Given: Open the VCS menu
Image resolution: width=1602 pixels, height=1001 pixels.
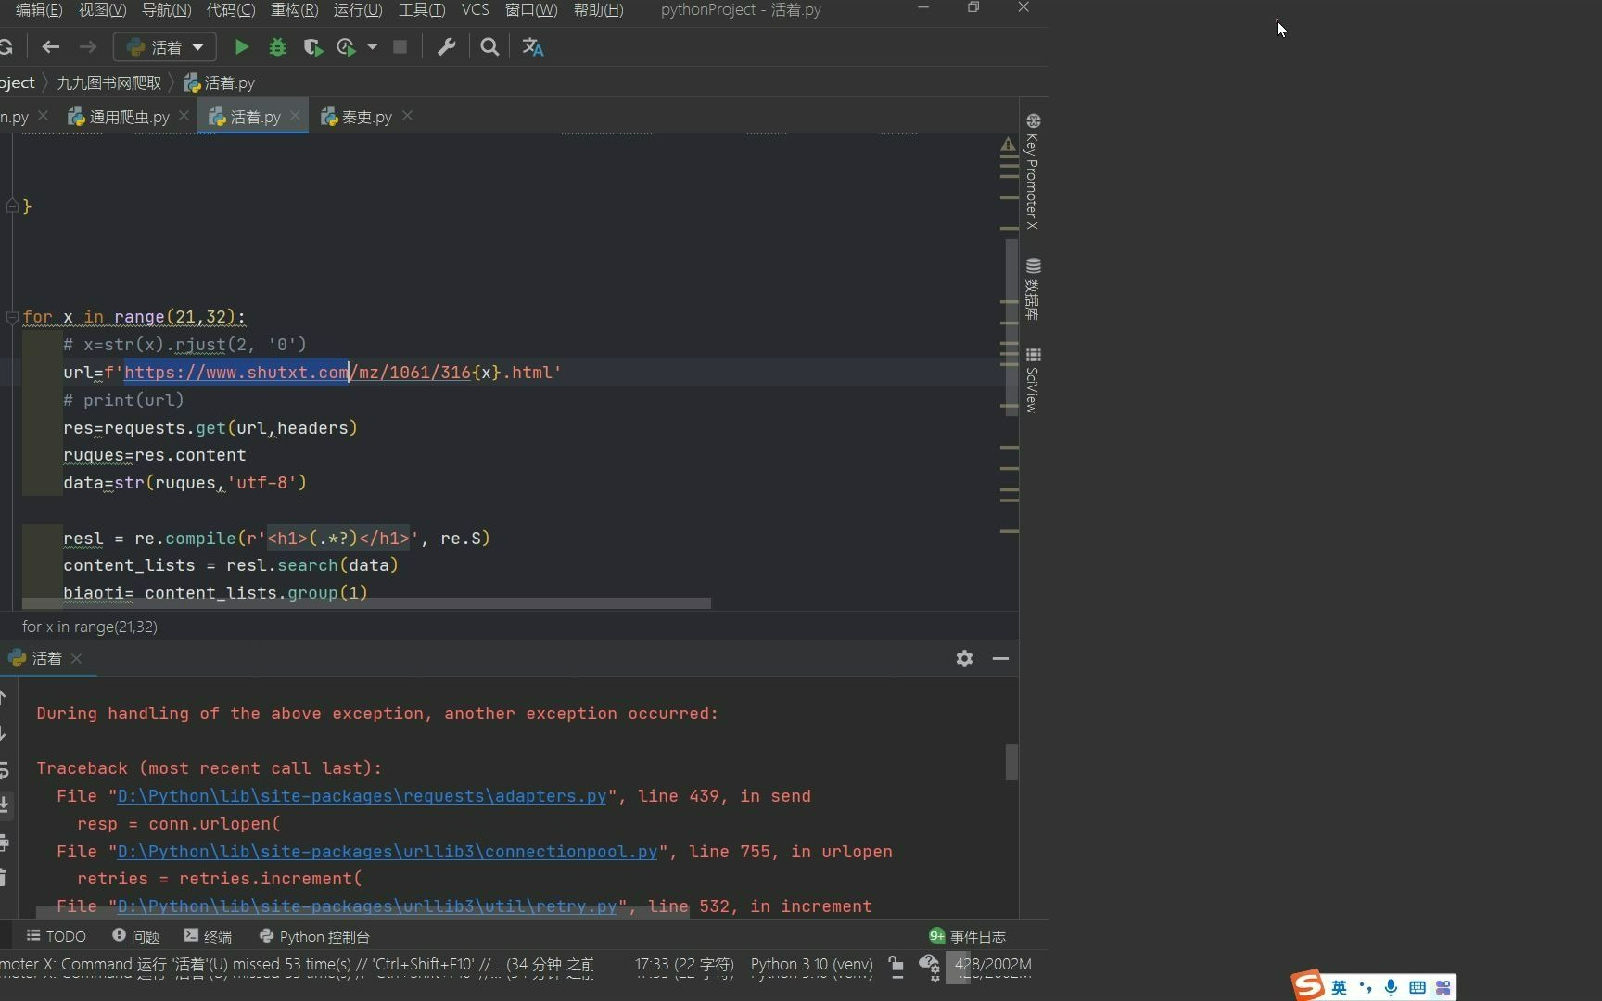Looking at the screenshot, I should tap(474, 10).
